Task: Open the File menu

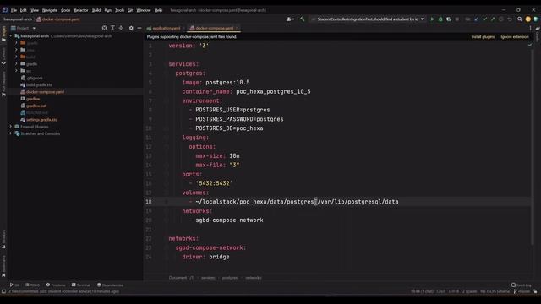Action: coord(14,10)
